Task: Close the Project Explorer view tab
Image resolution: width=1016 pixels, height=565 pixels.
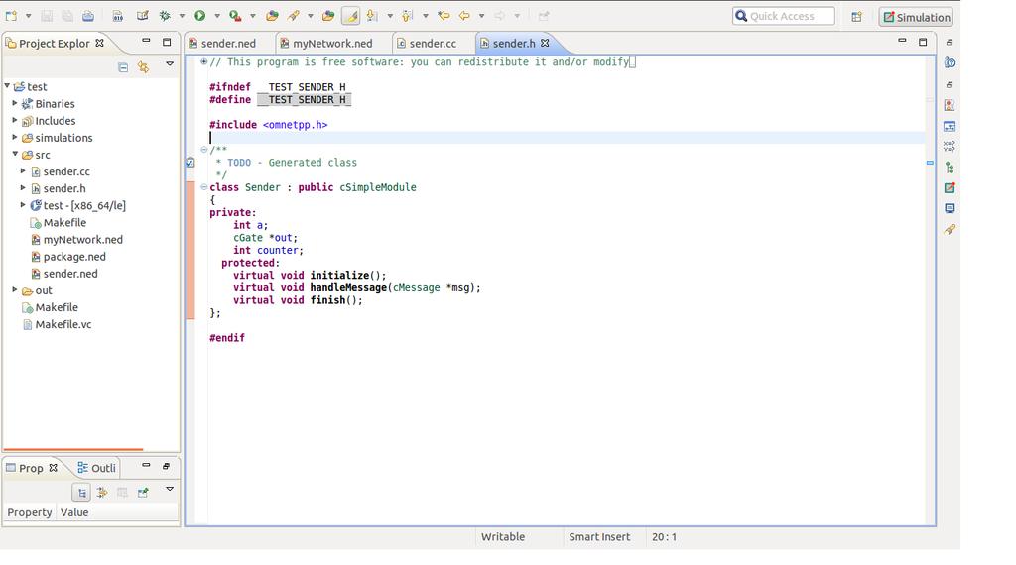Action: (99, 43)
